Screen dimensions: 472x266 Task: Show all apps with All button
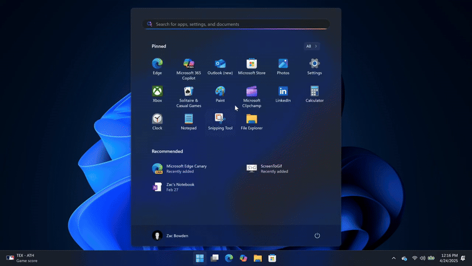pos(312,46)
